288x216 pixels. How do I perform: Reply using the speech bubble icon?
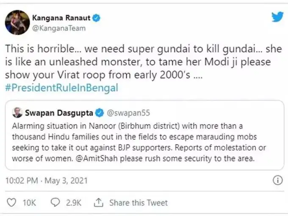coord(55,203)
